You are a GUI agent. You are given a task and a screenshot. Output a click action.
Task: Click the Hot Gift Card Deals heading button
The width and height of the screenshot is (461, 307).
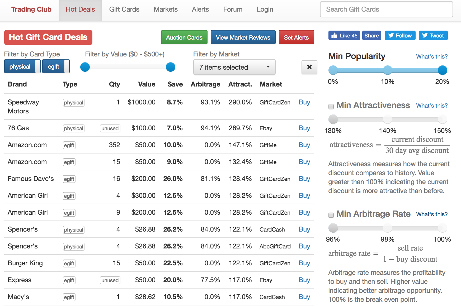click(48, 37)
